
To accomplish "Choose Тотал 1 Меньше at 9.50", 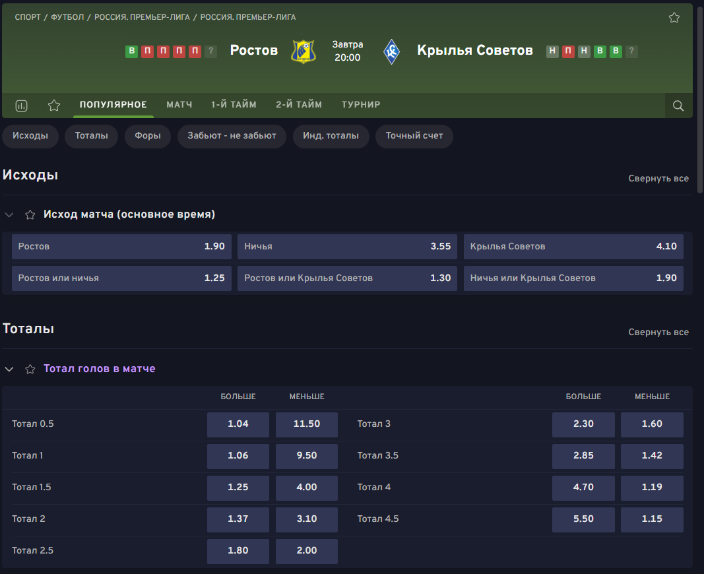I will 307,456.
